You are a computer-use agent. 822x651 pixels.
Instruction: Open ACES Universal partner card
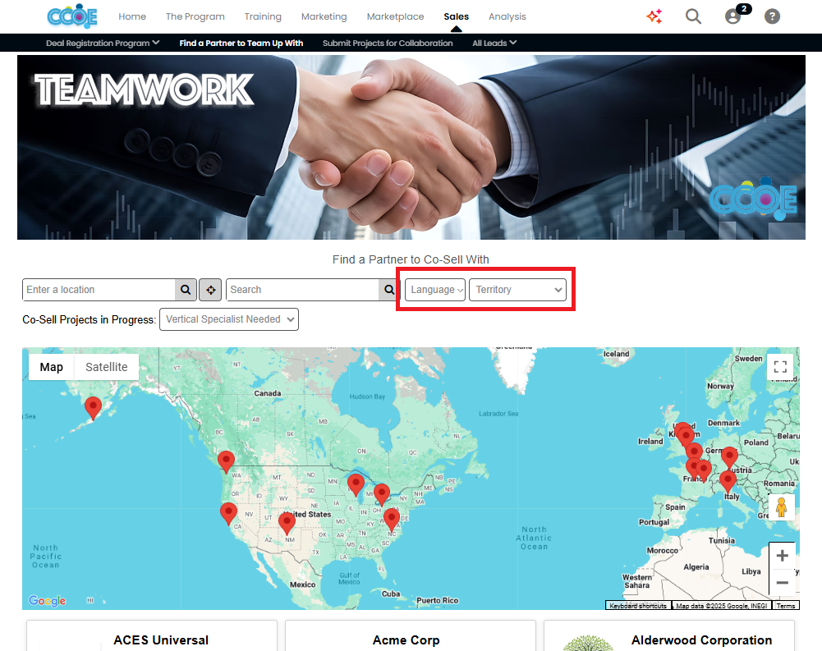click(152, 635)
